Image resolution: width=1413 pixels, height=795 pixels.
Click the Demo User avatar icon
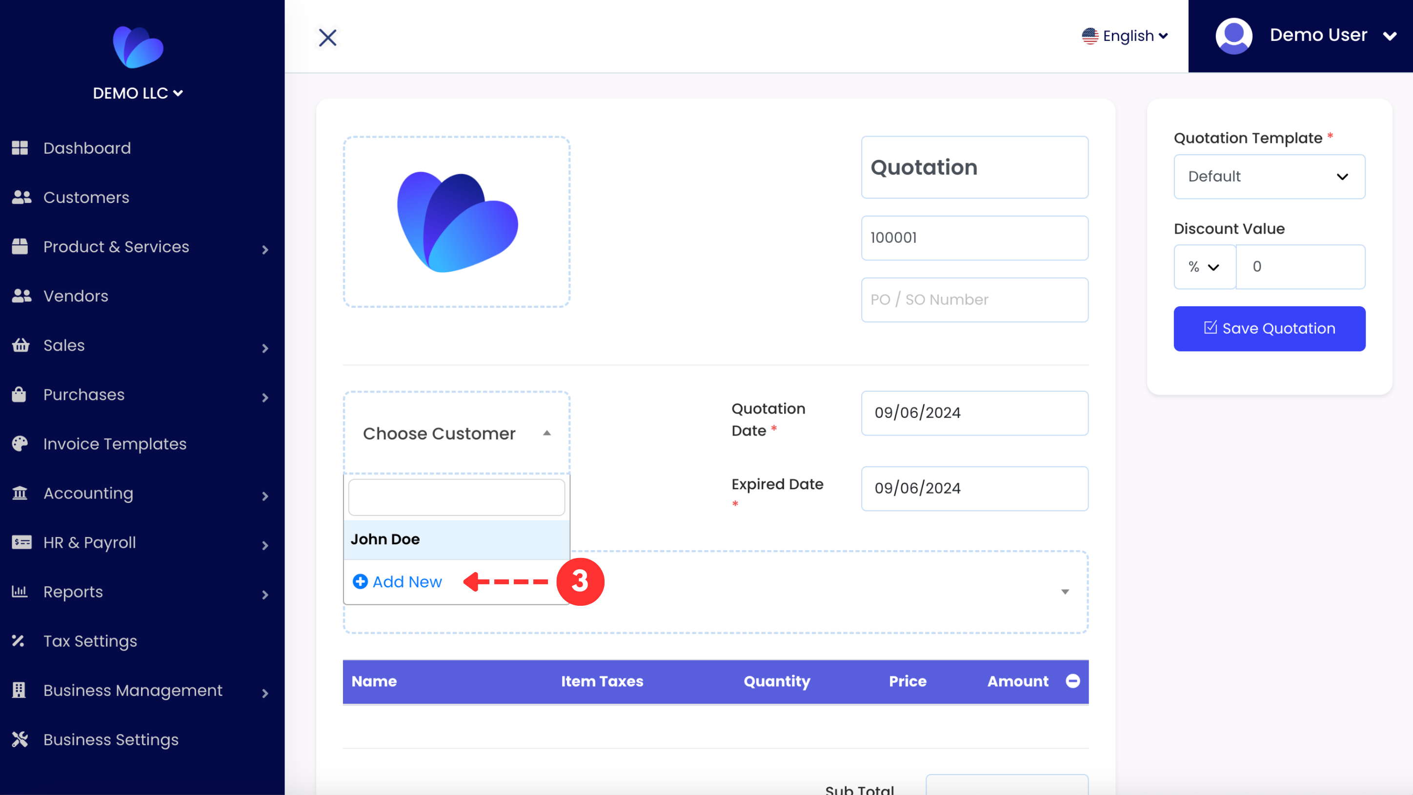[x=1233, y=36]
